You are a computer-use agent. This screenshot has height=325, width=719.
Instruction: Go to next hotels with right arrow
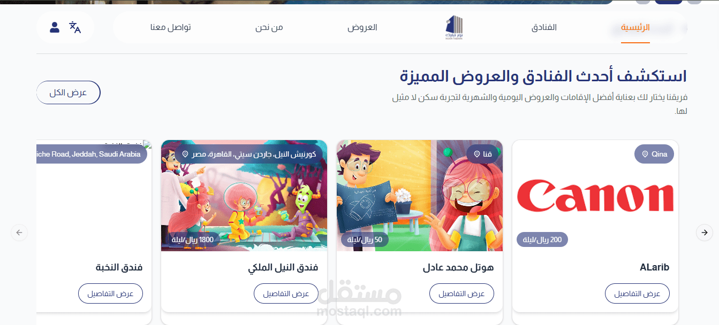pyautogui.click(x=705, y=233)
